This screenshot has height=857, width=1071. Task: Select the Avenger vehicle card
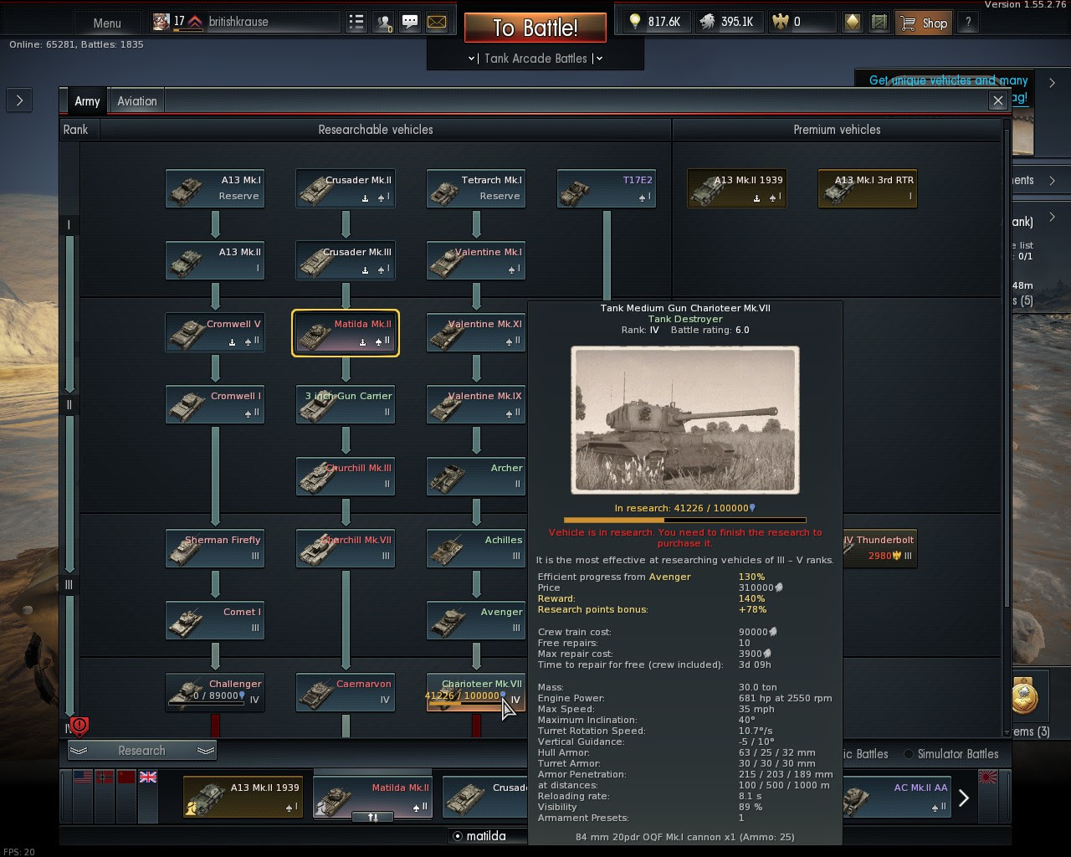(x=476, y=620)
